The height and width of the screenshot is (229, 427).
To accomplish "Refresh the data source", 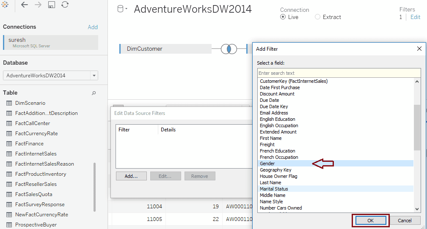I will click(x=65, y=5).
